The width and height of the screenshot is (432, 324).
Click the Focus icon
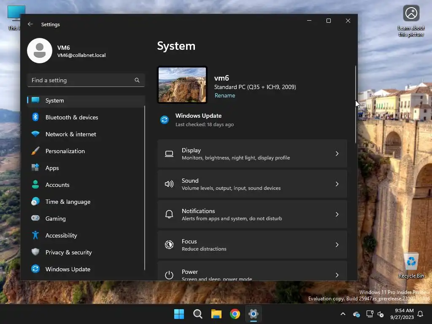point(169,245)
